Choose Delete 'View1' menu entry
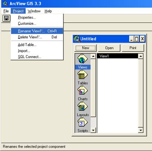The width and height of the screenshot is (152, 151). click(x=37, y=37)
